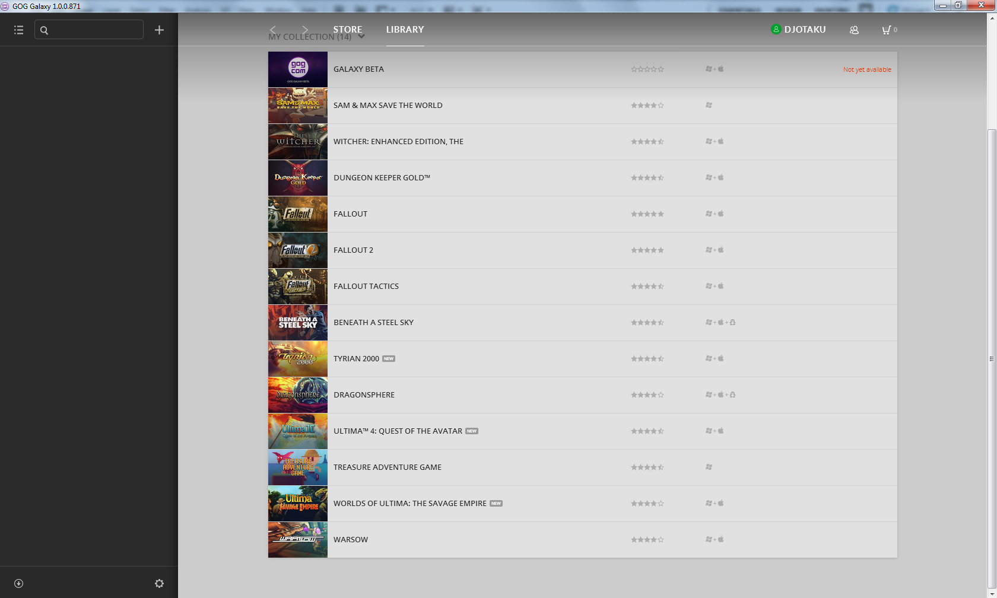997x598 pixels.
Task: Click Beneath a Steel Sky platform icons
Action: (x=720, y=323)
